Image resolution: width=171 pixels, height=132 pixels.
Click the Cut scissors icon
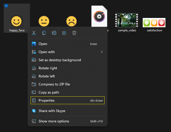(x=34, y=33)
